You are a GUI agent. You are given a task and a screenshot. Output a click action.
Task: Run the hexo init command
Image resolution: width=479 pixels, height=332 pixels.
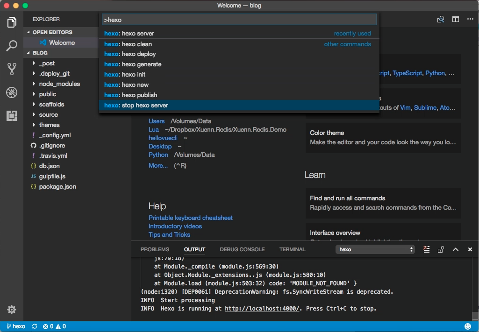point(239,74)
